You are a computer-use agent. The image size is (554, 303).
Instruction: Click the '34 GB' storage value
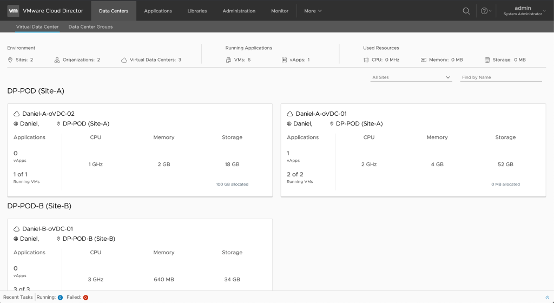click(x=232, y=280)
